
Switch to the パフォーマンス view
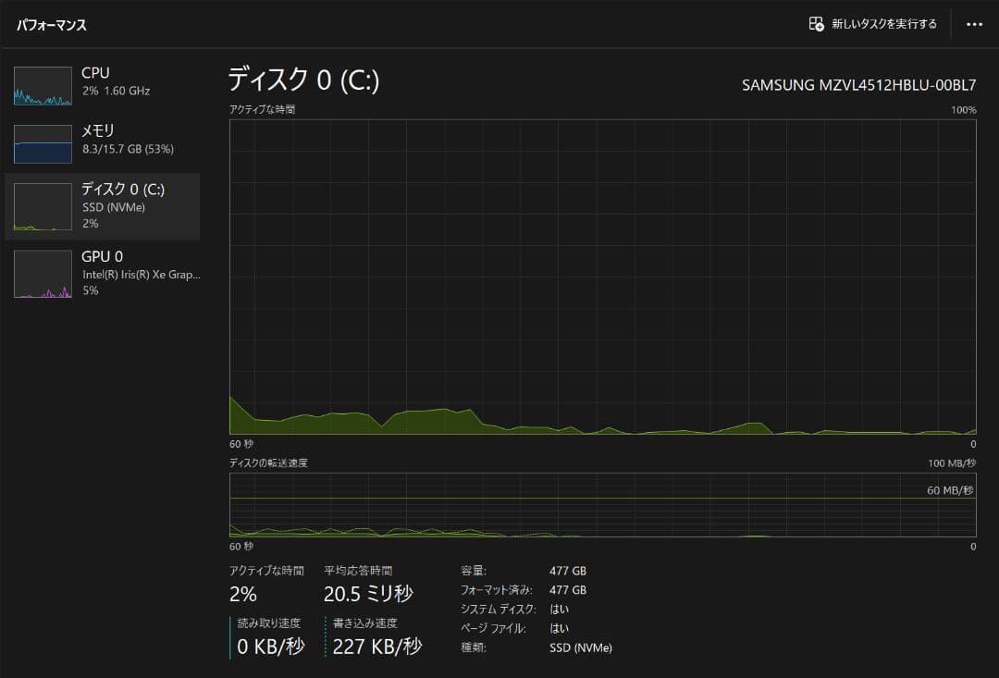(52, 25)
